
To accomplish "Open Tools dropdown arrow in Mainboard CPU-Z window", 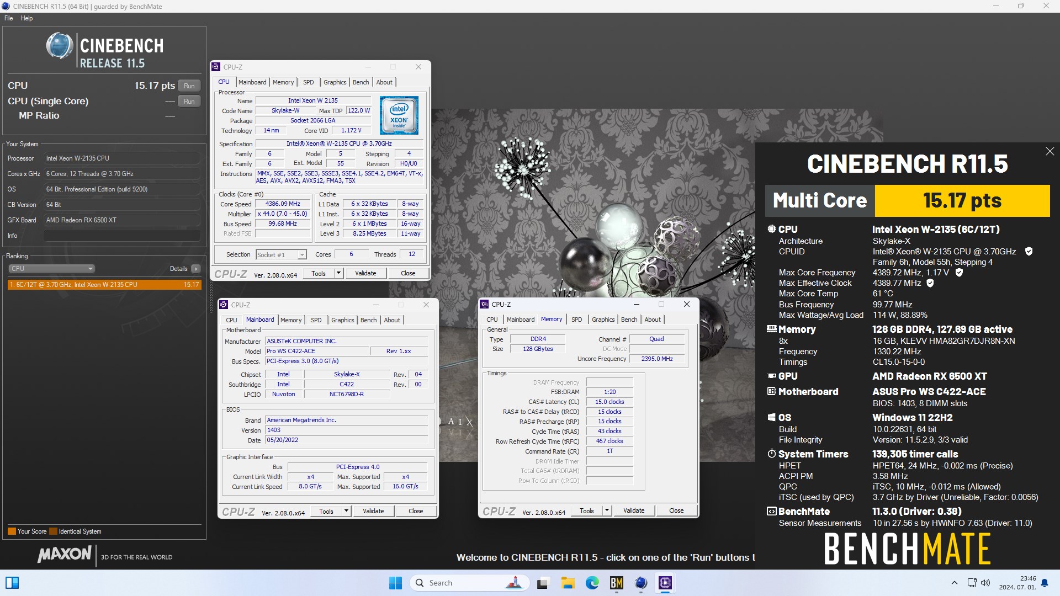I will pyautogui.click(x=346, y=511).
